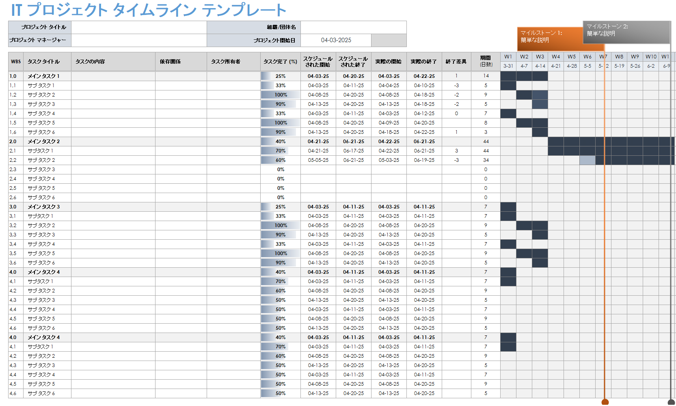Select the タスク タイトル column header
Screen dimensions: 676x406
point(47,62)
